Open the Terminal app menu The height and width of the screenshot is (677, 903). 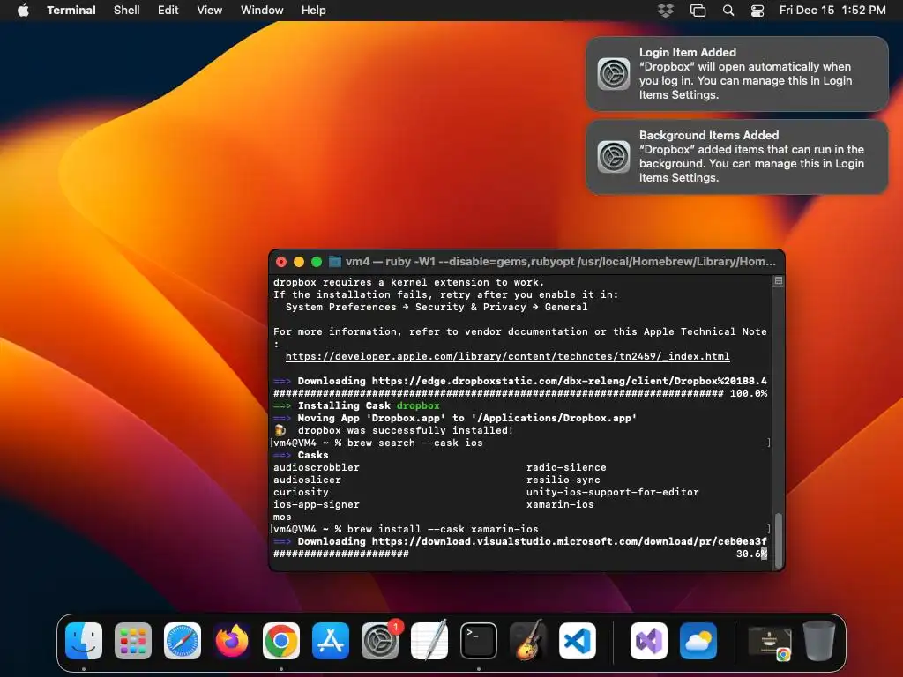71,11
